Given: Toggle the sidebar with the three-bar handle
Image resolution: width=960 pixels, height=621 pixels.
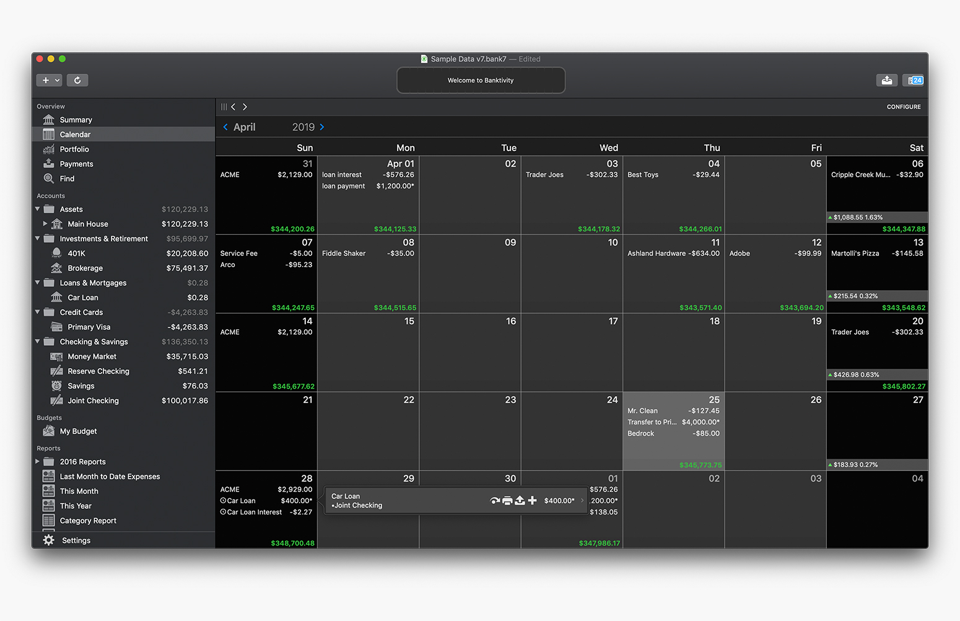Looking at the screenshot, I should (x=224, y=107).
